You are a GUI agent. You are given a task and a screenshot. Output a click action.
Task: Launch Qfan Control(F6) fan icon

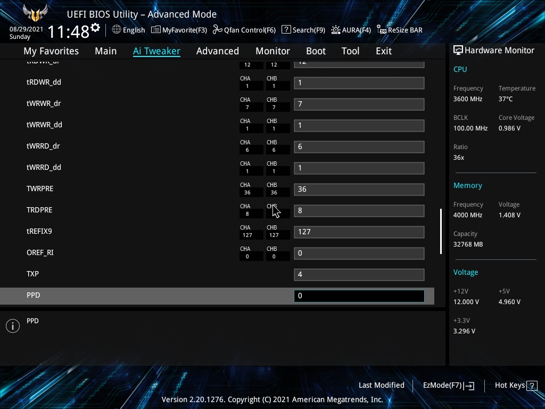coord(218,30)
